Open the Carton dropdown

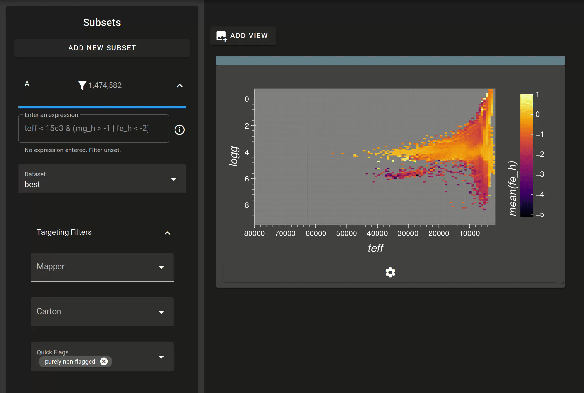(x=102, y=312)
